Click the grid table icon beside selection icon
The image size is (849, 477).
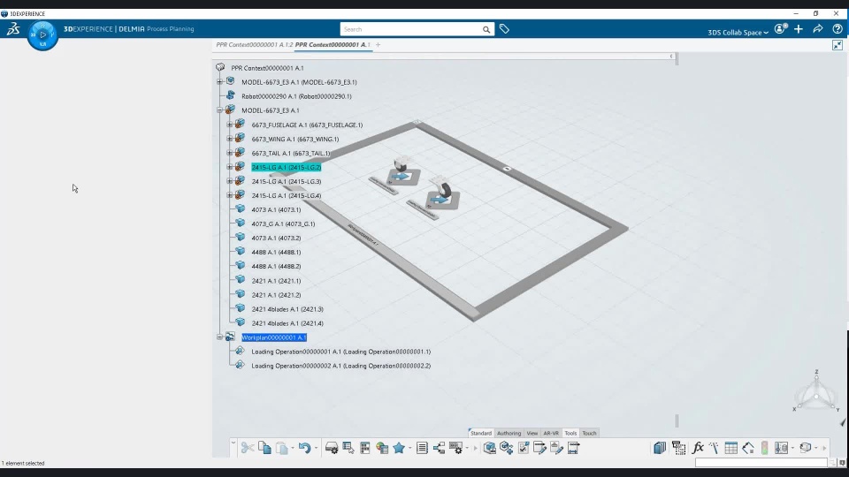(365, 448)
